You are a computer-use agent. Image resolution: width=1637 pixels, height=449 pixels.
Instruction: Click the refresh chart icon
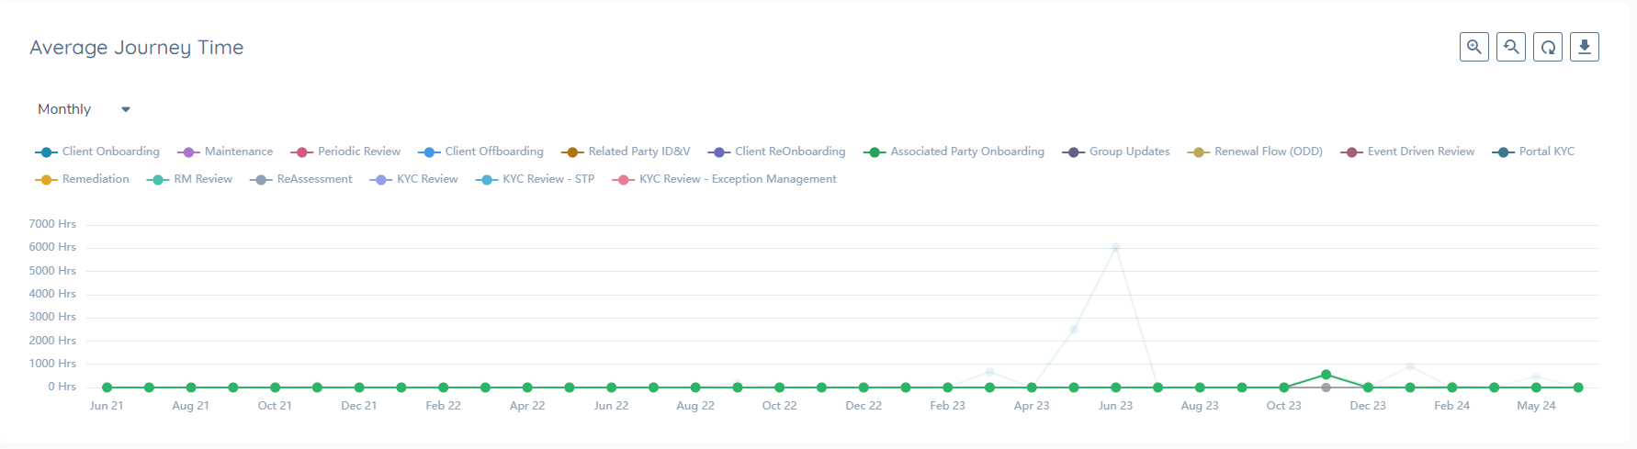1548,47
